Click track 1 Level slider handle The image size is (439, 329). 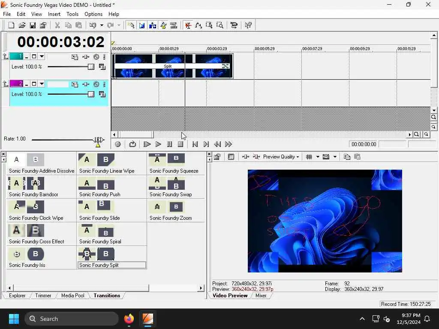91,66
